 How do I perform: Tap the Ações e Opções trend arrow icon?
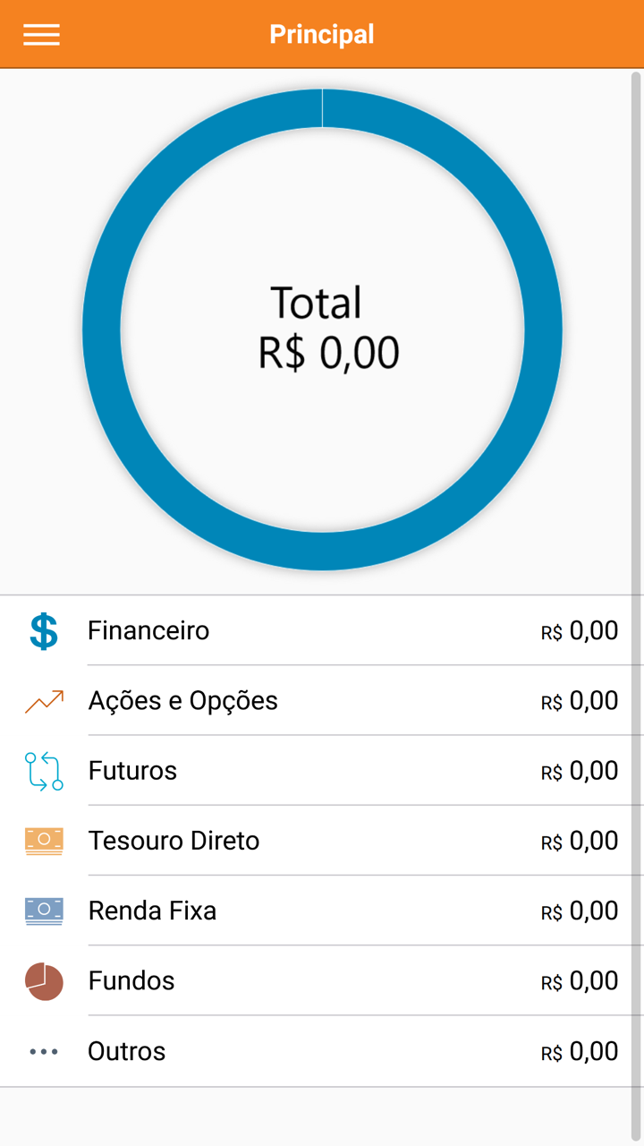point(44,701)
